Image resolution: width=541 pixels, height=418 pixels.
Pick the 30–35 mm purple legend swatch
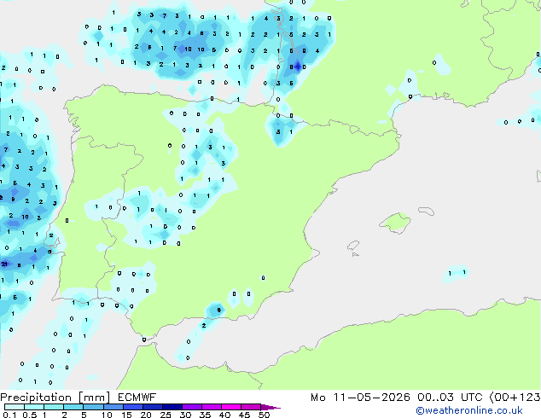tap(191, 407)
